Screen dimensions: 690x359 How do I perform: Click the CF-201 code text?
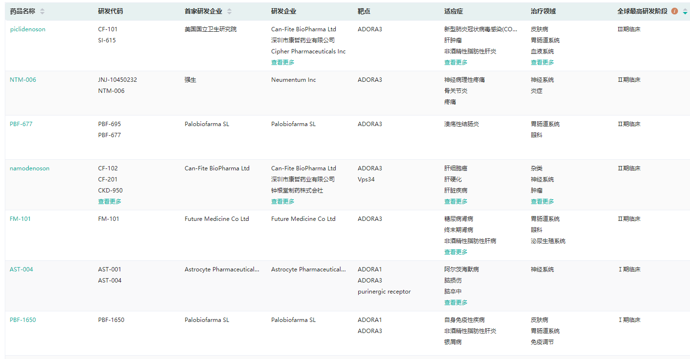pos(108,179)
